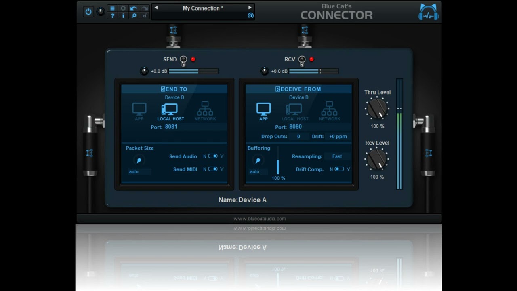517x291 pixels.
Task: Click the magnifier zoom icon
Action: [134, 16]
